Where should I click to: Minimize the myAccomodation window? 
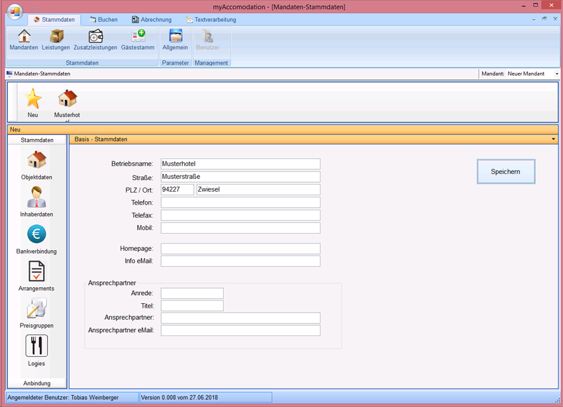(524, 6)
